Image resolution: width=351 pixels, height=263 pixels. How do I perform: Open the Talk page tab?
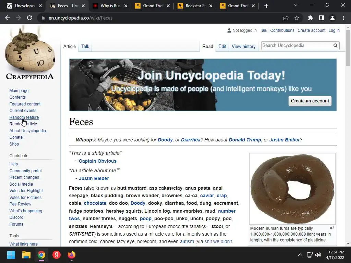85,46
